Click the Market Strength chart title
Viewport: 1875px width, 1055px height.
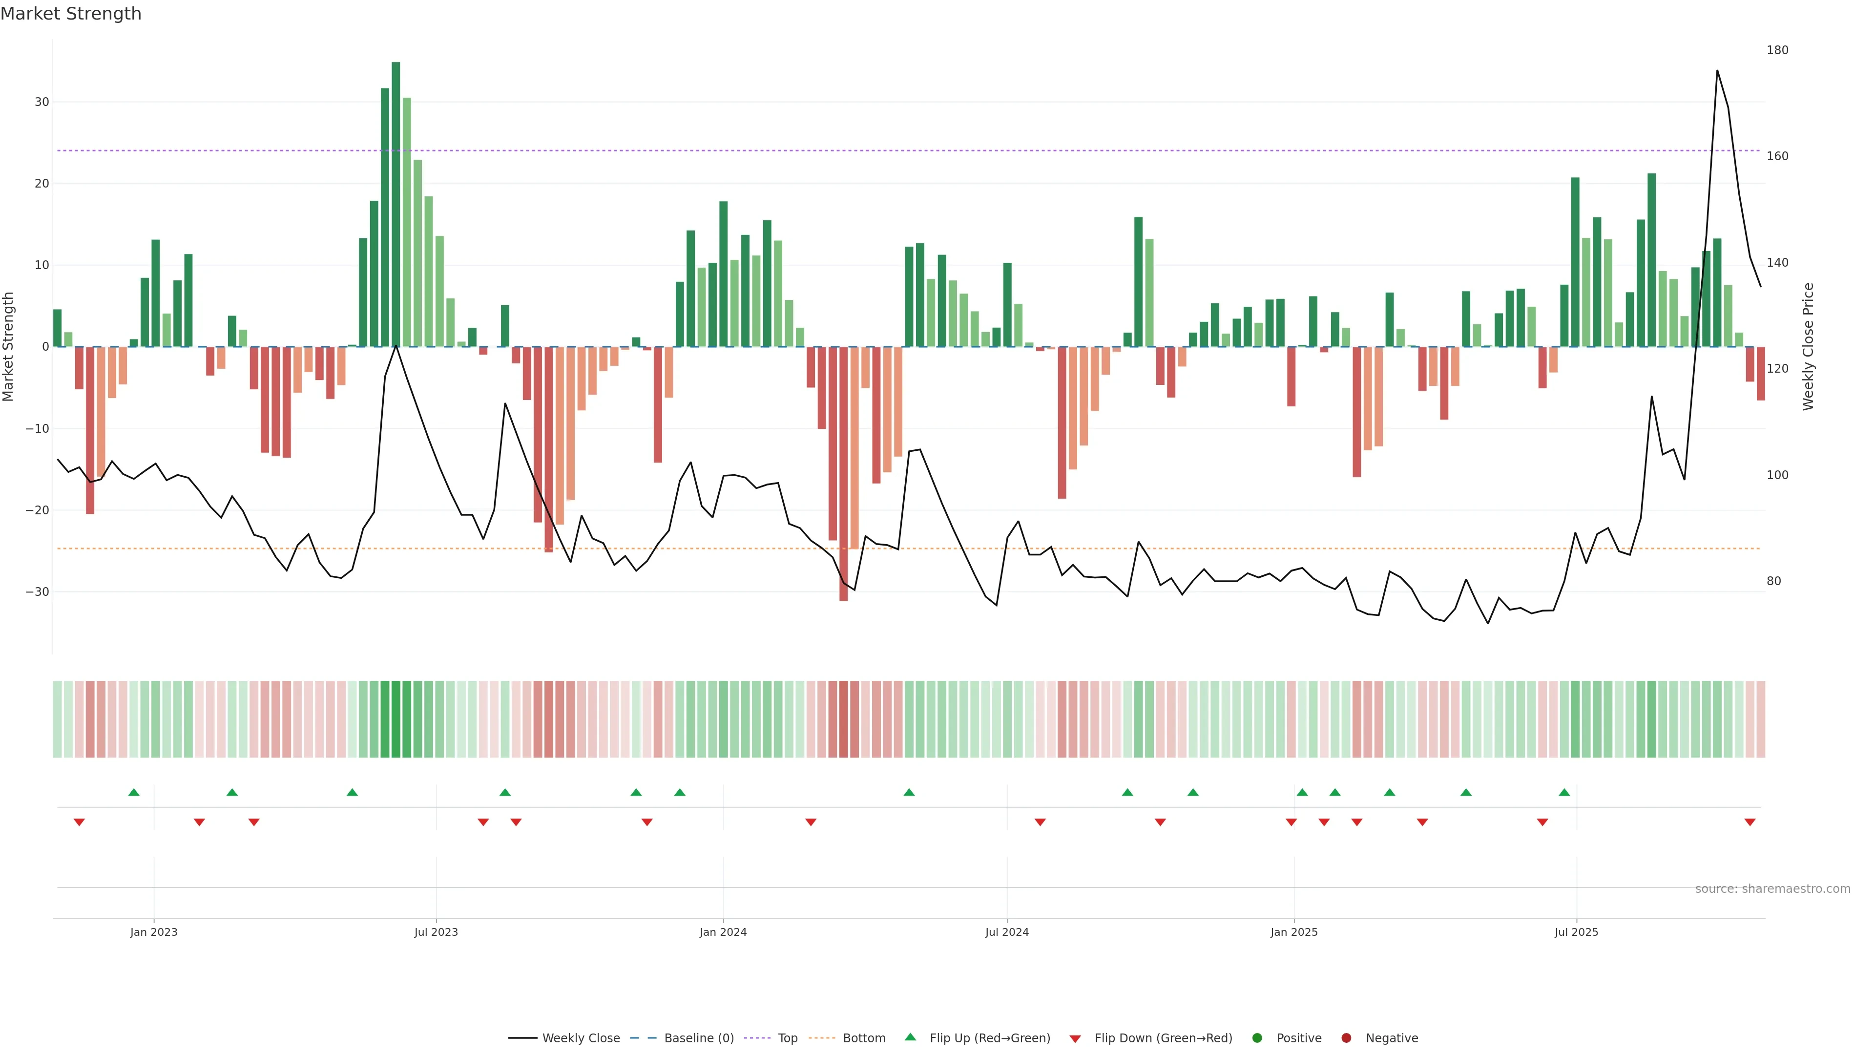coord(71,14)
